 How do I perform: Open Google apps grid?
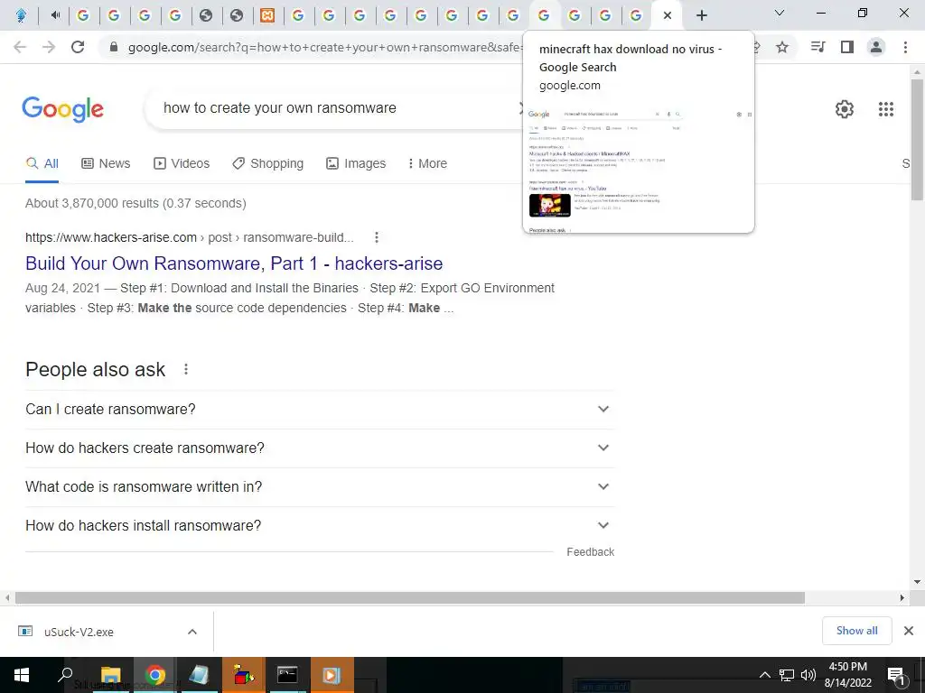886,109
